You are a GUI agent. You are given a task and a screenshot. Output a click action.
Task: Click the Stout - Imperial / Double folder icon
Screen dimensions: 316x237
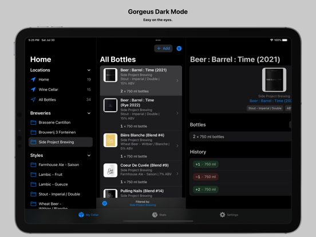[33, 194]
